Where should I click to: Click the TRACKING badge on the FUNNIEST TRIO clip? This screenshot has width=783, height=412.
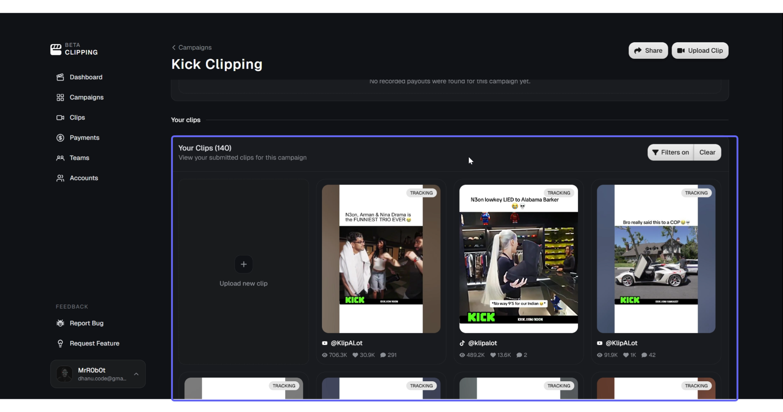[x=422, y=193]
